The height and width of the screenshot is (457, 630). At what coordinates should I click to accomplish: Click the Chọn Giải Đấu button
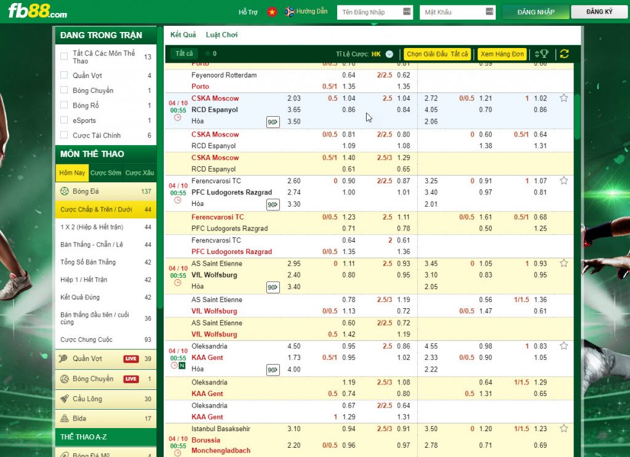(x=437, y=54)
